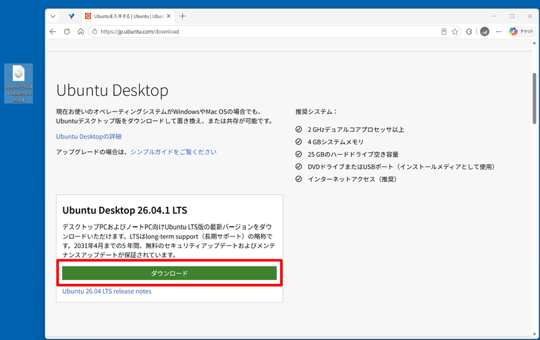Viewport: 540px width, 340px height.
Task: Open the Copilot chat button
Action: [x=521, y=31]
